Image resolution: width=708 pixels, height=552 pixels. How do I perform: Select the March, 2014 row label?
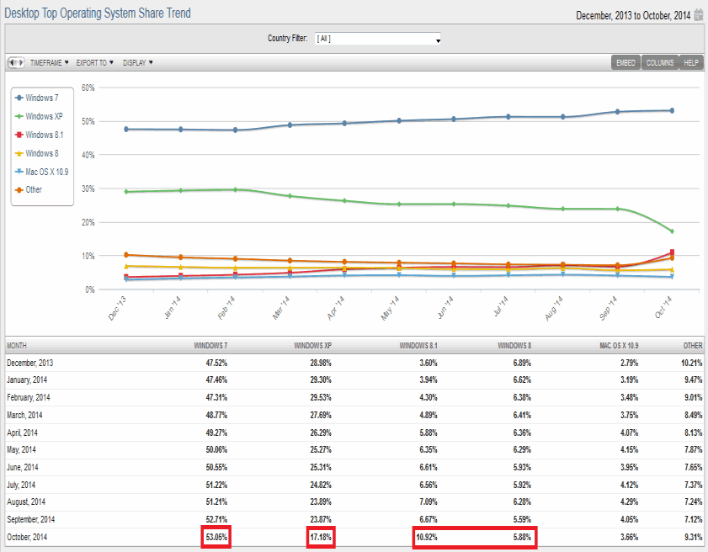pyautogui.click(x=24, y=415)
